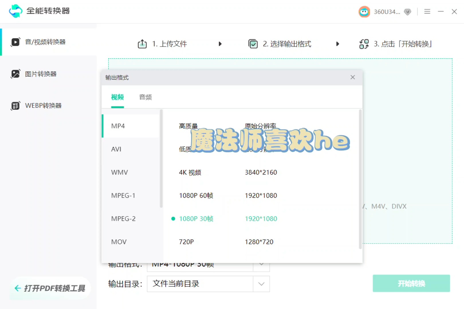Switch to the 音频 tab
The image size is (464, 309).
(145, 97)
